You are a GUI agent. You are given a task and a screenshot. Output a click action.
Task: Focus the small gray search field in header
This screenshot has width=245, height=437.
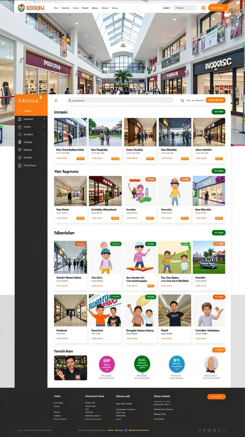(x=185, y=8)
